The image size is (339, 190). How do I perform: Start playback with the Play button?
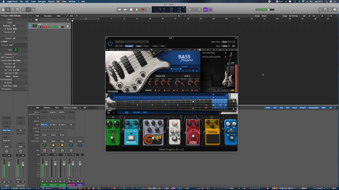tap(137, 10)
